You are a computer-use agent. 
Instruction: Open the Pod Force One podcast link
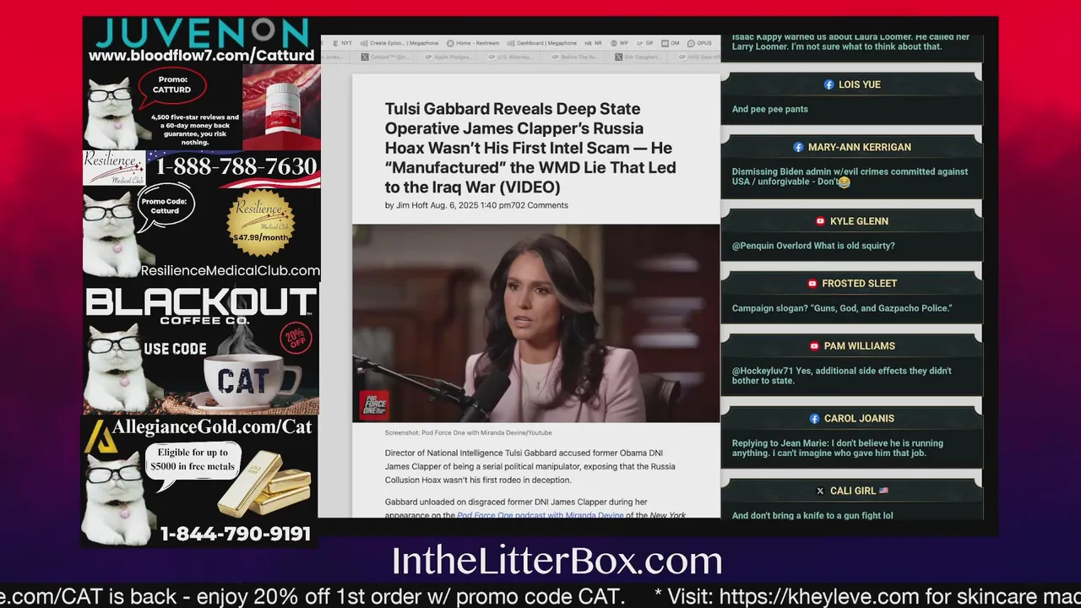(x=540, y=515)
